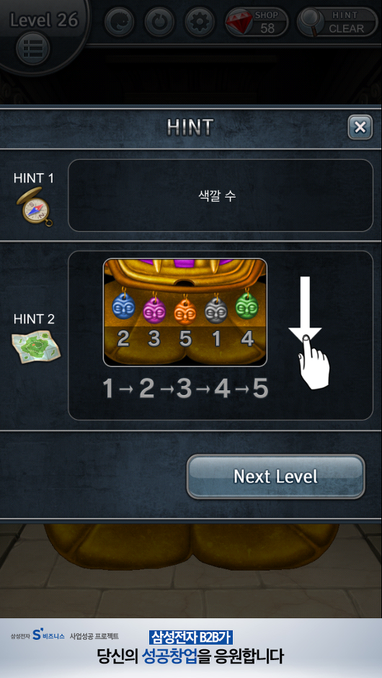Viewport: 382px width, 678px height.
Task: Click the Level 26 label
Action: pos(44,20)
